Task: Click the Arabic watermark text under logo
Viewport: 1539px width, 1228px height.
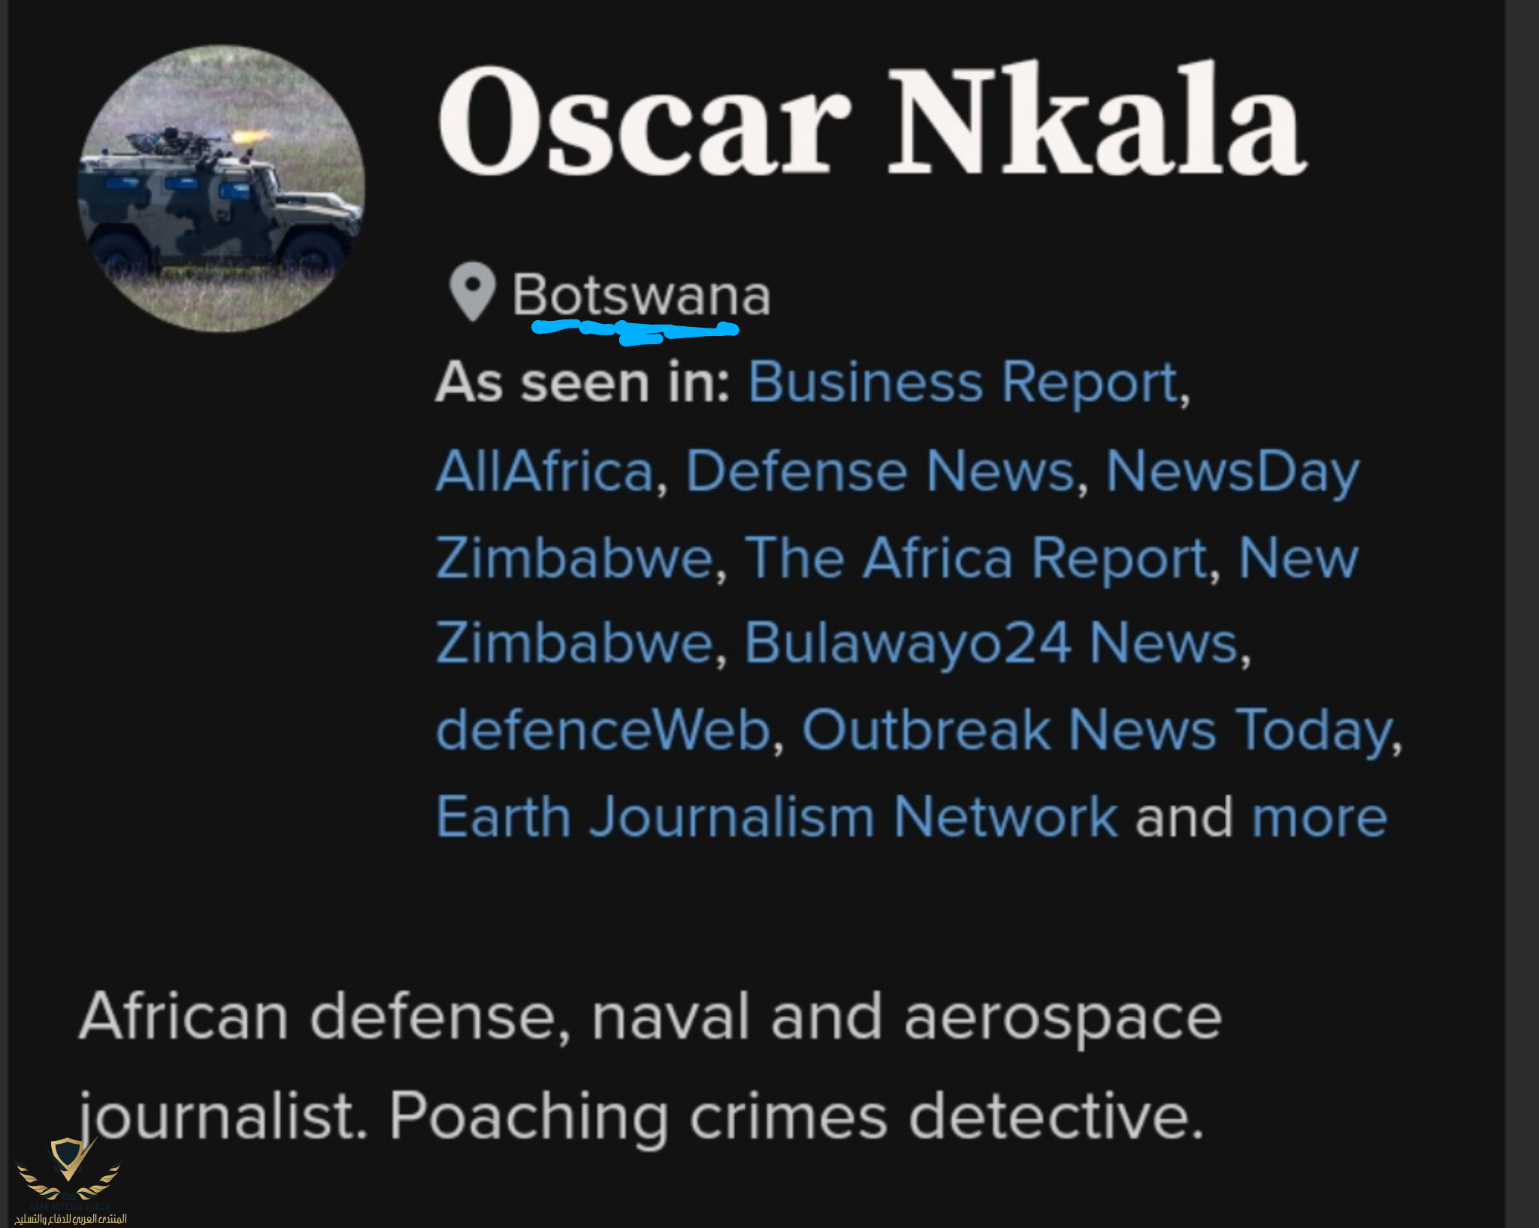Action: [71, 1218]
